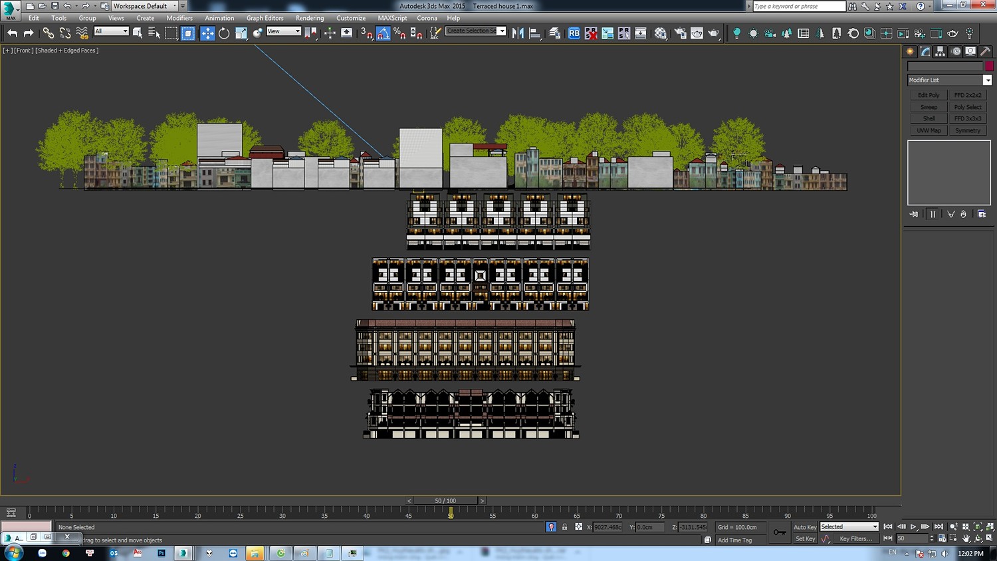Toggle Auto Key mode
The height and width of the screenshot is (561, 997).
[805, 527]
